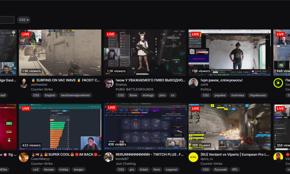
Task: Select the English tag
Action: [x=50, y=95]
